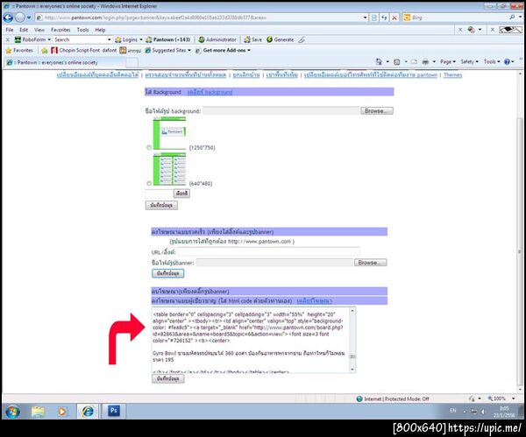Click the Bing search magnifier icon
The height and width of the screenshot is (437, 526).
[x=512, y=18]
